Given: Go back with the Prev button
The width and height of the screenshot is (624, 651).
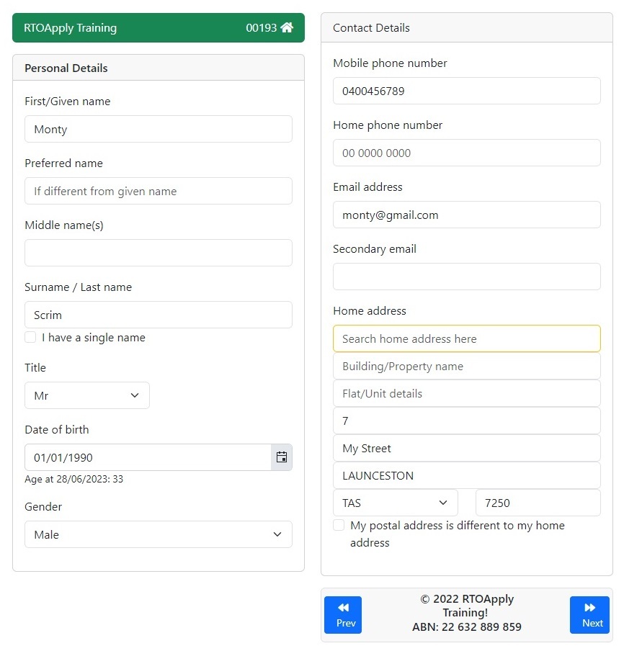Looking at the screenshot, I should [x=343, y=615].
